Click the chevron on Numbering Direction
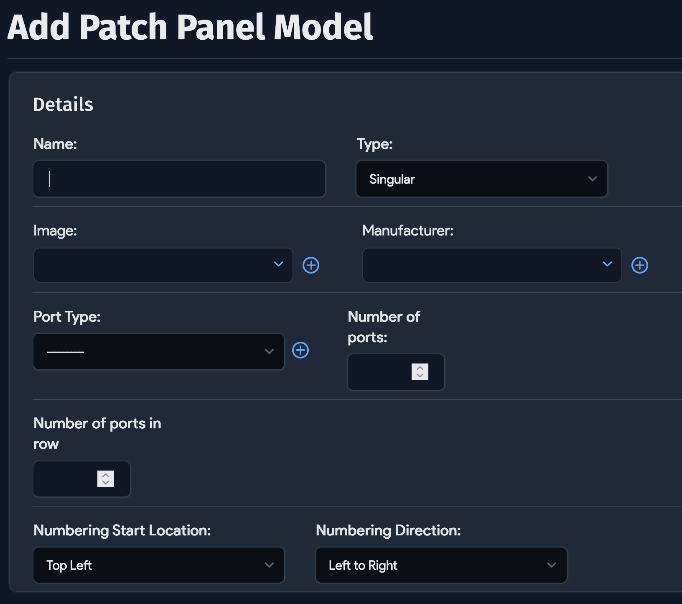682x604 pixels. tap(552, 565)
